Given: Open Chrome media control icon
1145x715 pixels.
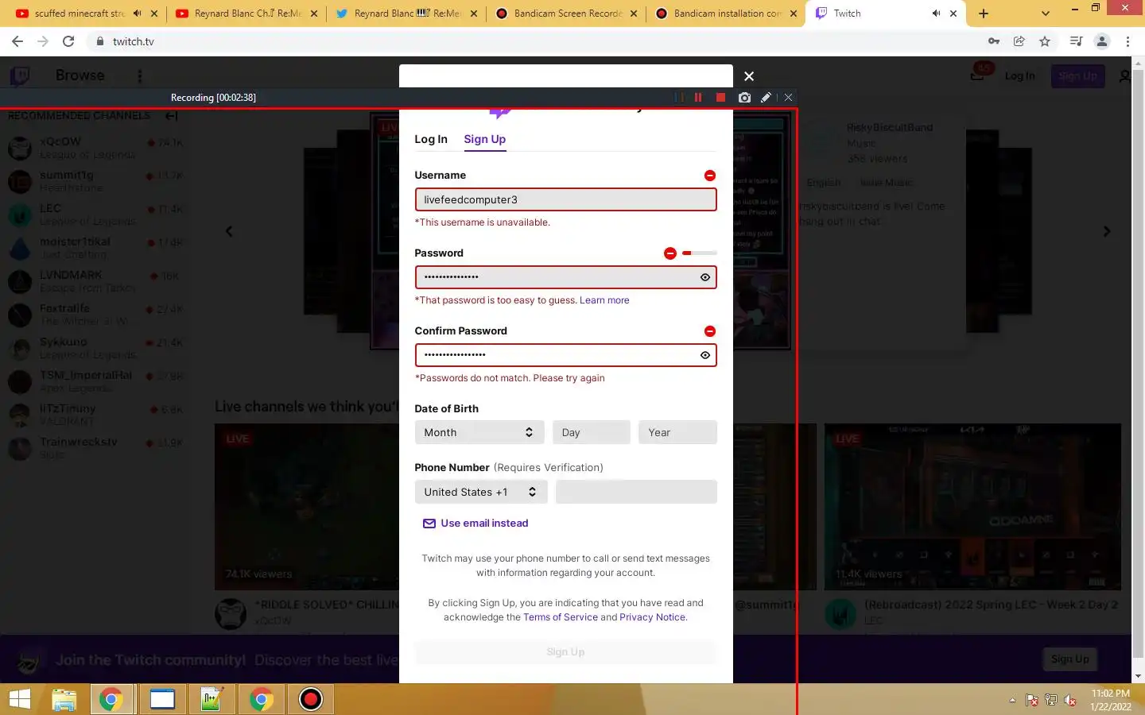Looking at the screenshot, I should [x=1076, y=41].
